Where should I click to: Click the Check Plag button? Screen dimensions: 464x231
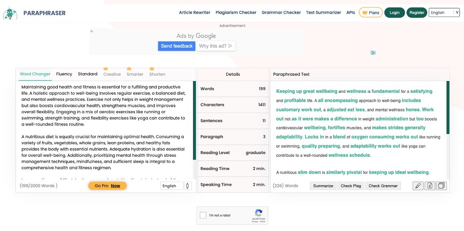point(351,186)
